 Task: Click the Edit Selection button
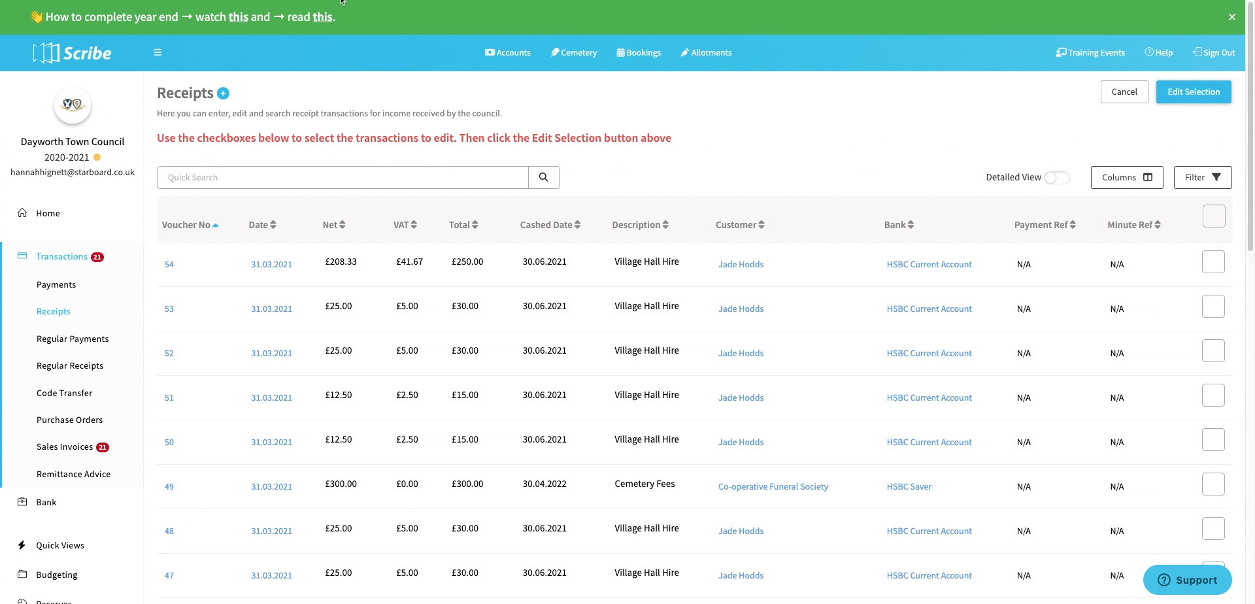(1194, 92)
